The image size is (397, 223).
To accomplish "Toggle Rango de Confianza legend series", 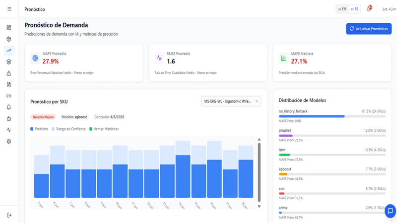I will [x=68, y=129].
